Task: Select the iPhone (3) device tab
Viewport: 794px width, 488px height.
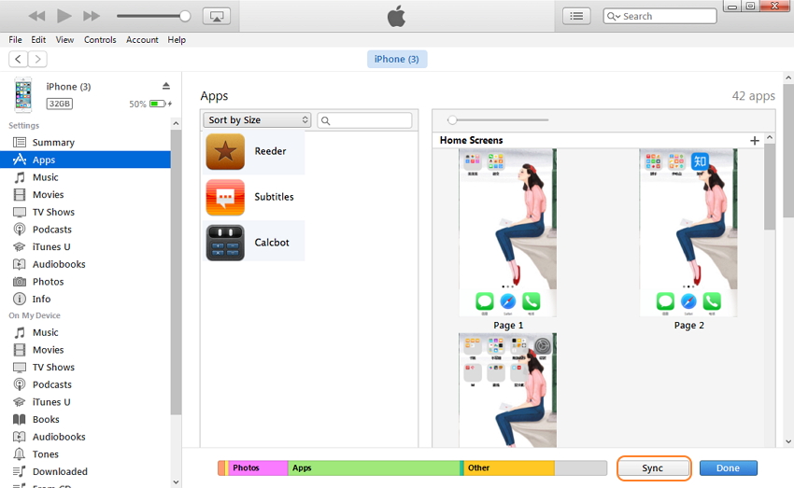Action: click(397, 59)
